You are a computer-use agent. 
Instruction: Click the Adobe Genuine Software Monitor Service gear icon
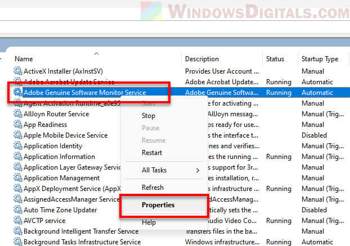coord(17,92)
